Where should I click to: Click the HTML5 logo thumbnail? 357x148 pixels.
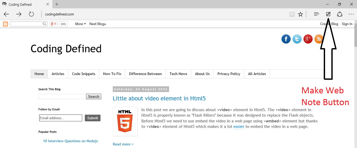pyautogui.click(x=125, y=121)
